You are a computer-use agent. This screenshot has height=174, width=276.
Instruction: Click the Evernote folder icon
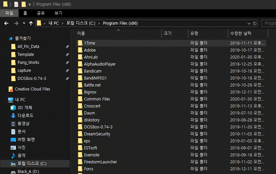pos(80,155)
